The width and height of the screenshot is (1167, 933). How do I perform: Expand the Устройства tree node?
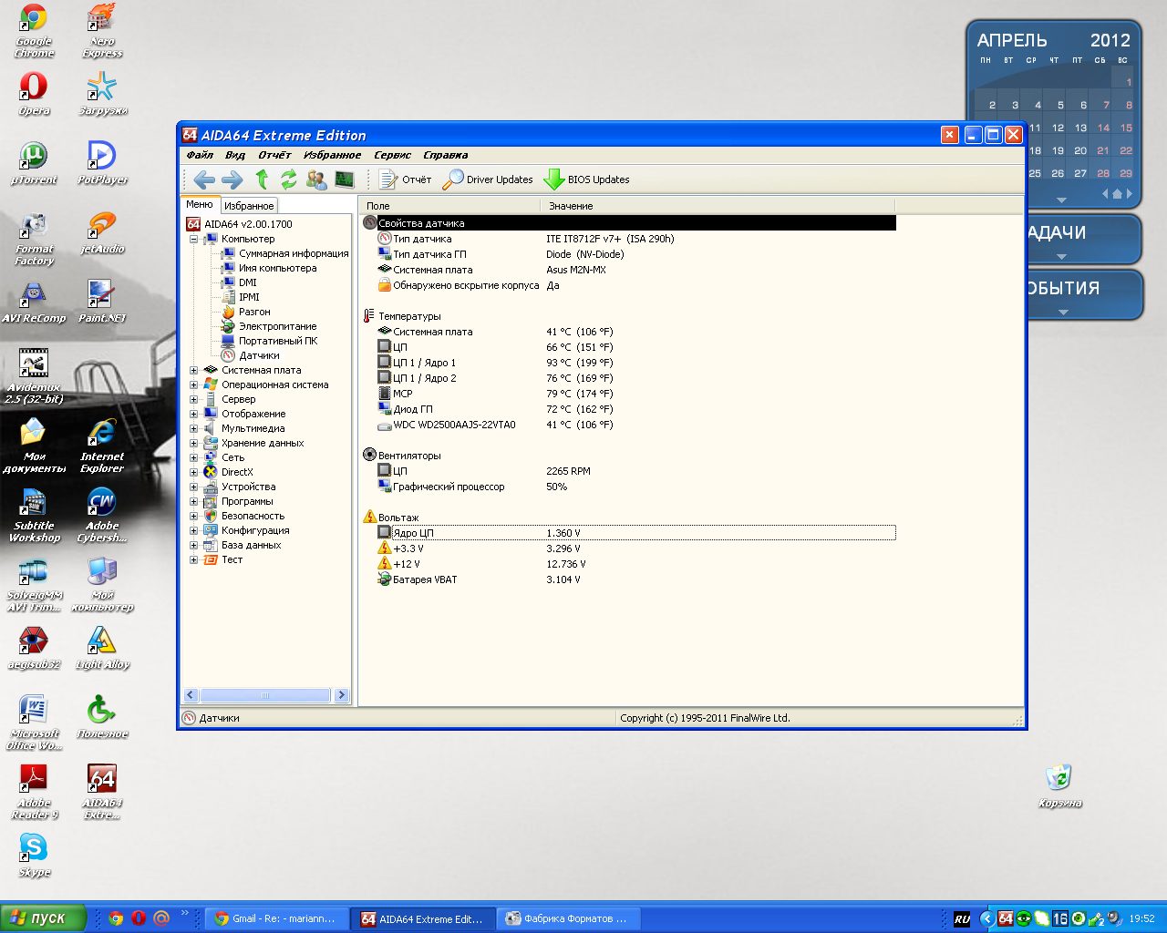pyautogui.click(x=193, y=487)
